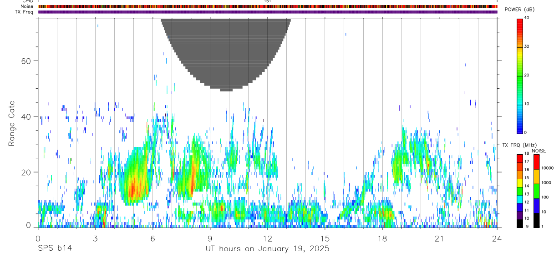Viewport: 559px width, 258px height.
Task: Click the green middle of the POWER color bar
Action: 520,77
